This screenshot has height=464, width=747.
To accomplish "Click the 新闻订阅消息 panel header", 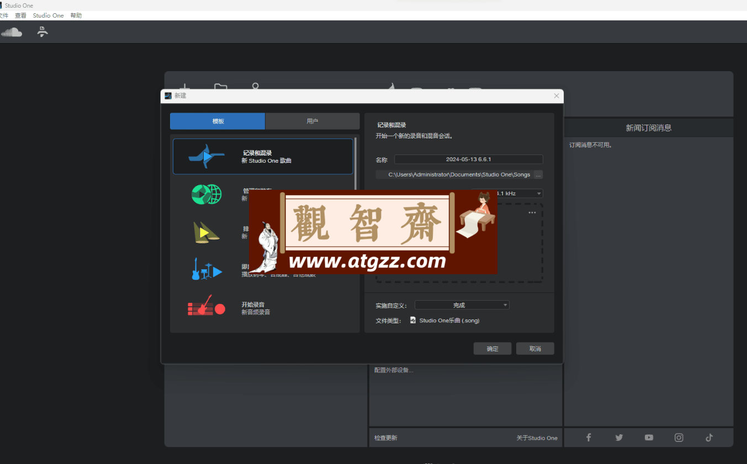I will (649, 128).
